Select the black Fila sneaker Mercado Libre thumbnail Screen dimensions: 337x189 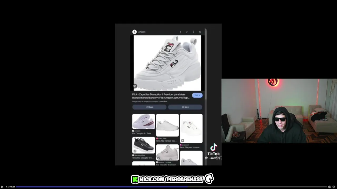click(x=143, y=145)
